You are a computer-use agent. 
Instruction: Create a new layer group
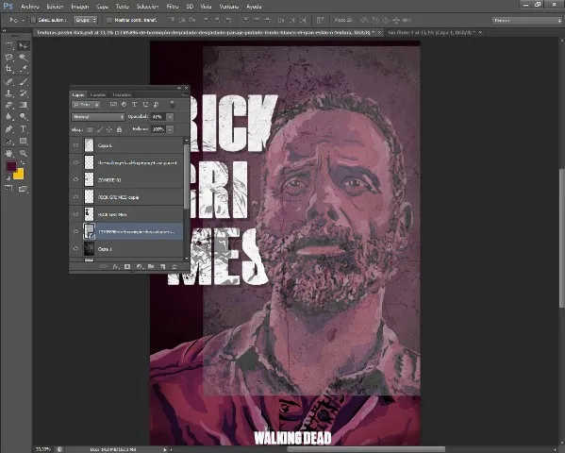pos(151,267)
